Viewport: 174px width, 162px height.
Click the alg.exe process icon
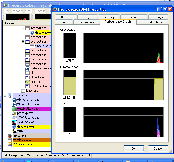(28, 73)
